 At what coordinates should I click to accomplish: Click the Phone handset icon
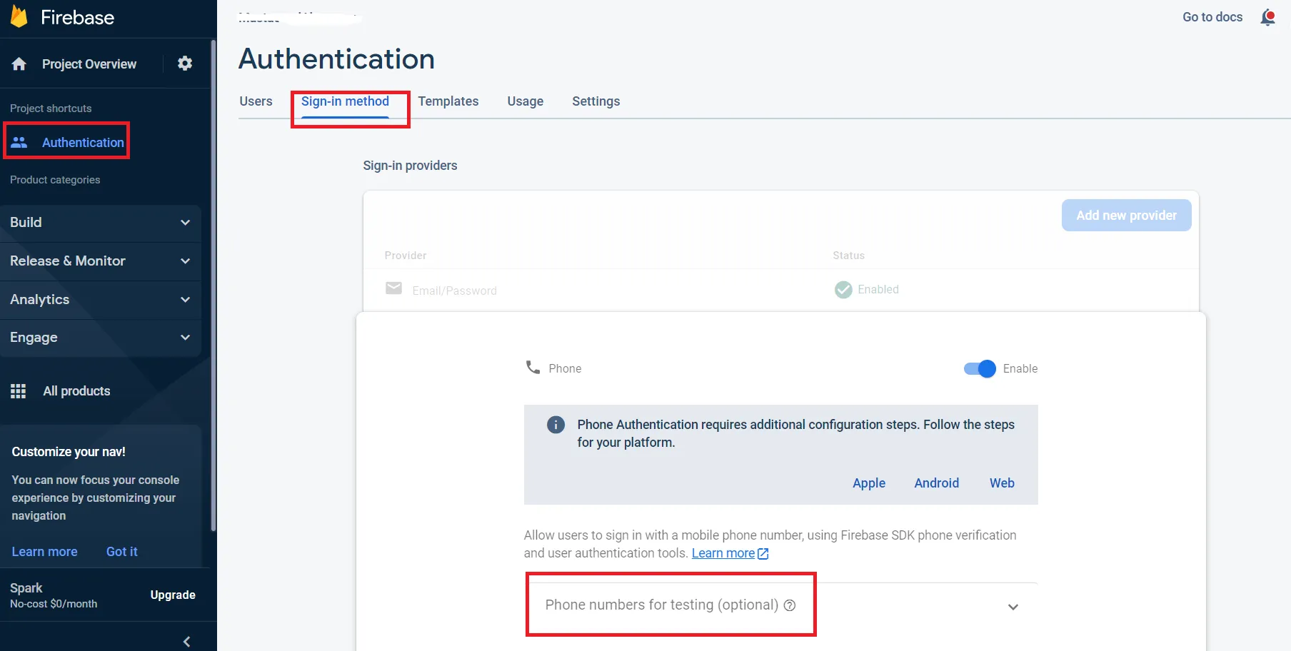pos(533,368)
